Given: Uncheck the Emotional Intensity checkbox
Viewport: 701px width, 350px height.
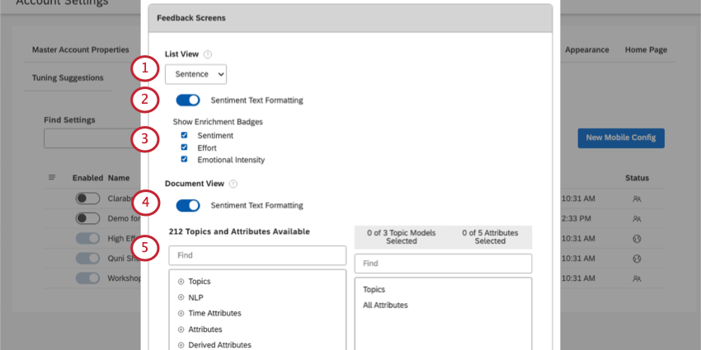Looking at the screenshot, I should 184,160.
